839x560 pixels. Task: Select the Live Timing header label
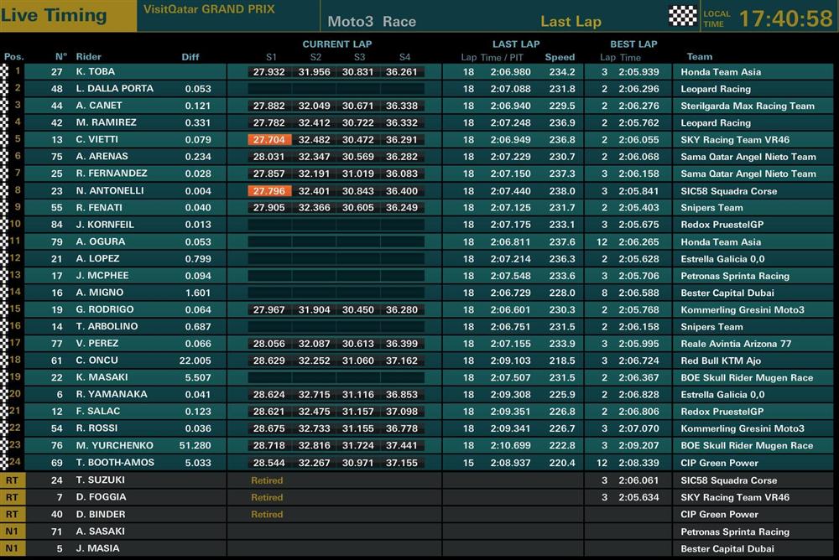coord(54,15)
